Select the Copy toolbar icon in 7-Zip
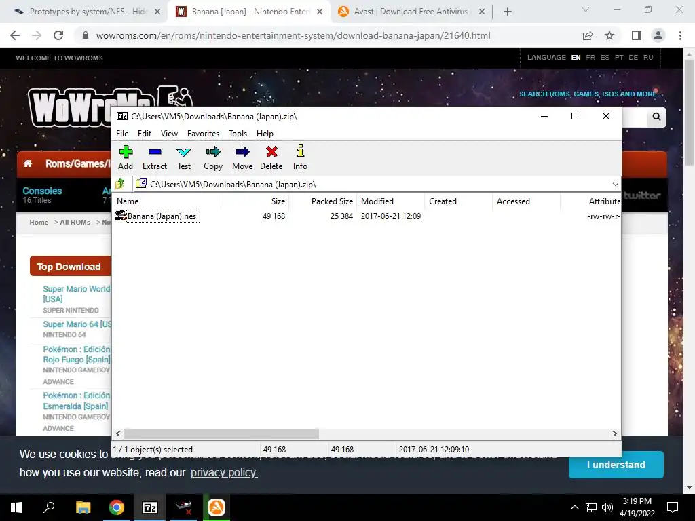 click(213, 157)
